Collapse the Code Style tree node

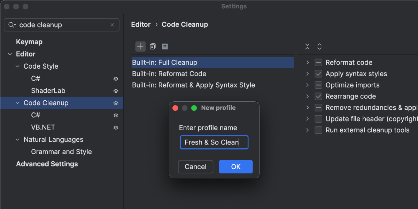coord(18,67)
